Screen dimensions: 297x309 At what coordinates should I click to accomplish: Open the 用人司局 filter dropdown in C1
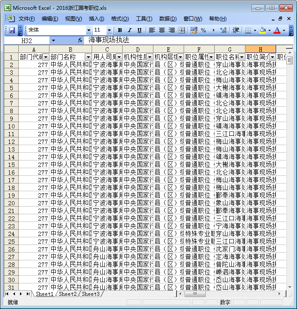119,57
